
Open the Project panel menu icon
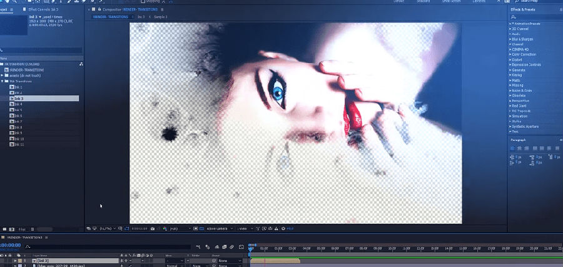pos(11,9)
